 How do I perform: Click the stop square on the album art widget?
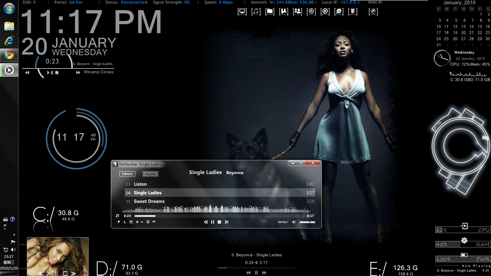pos(65,273)
